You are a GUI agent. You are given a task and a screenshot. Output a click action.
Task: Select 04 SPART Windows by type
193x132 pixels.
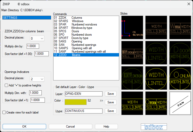tap(86, 28)
